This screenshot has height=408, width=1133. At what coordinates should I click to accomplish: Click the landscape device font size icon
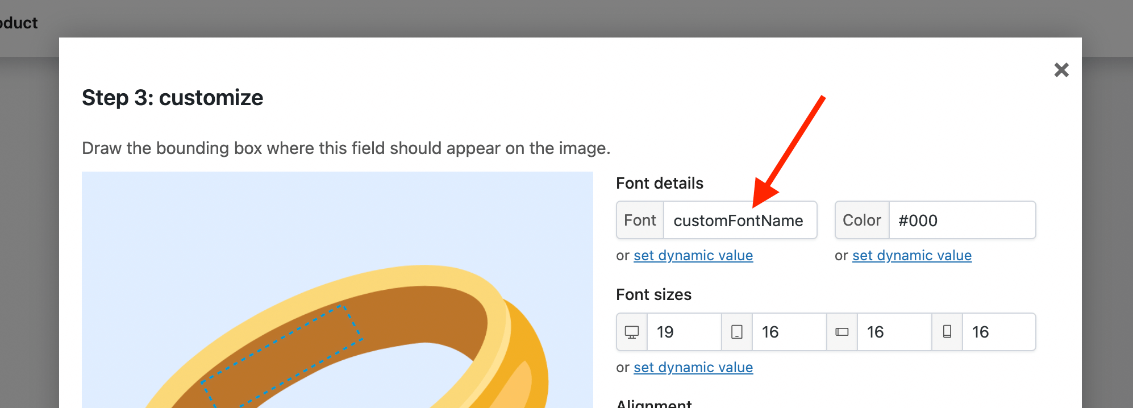coord(842,332)
